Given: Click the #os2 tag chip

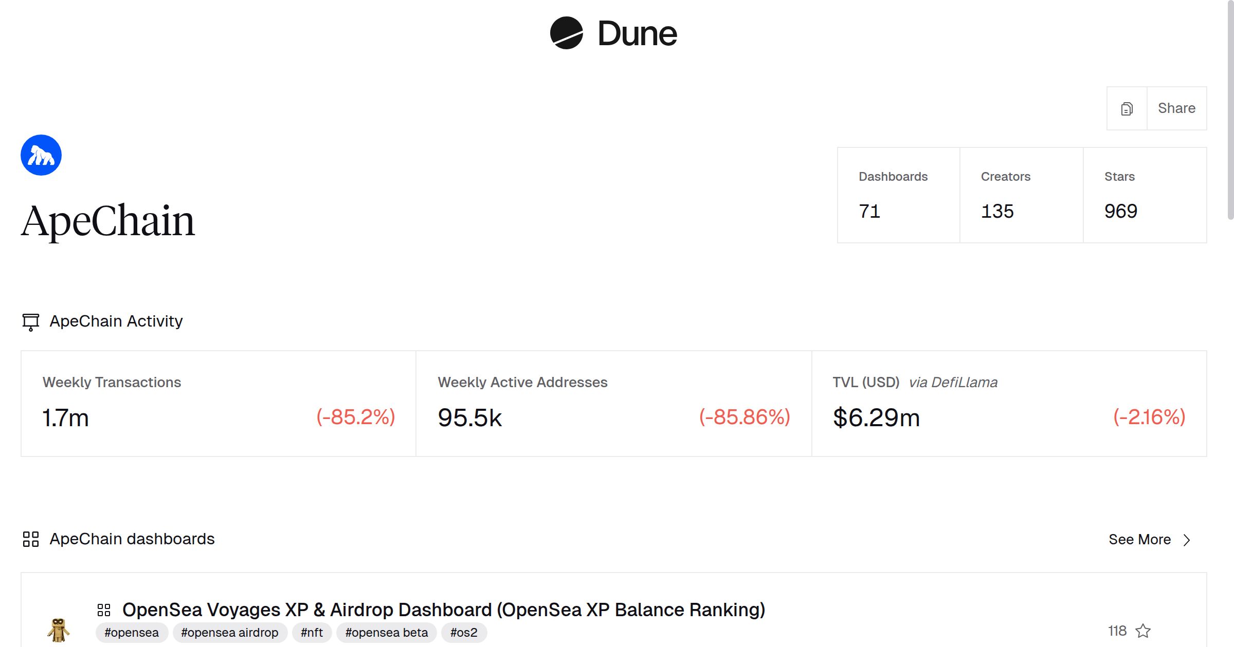Looking at the screenshot, I should click(464, 633).
